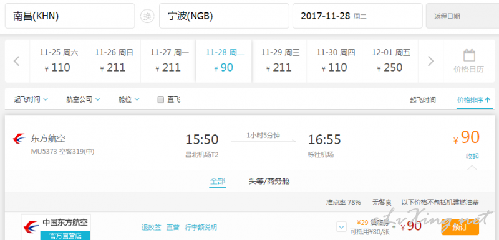This screenshot has height=240, width=499.
Task: Select the 11-28 周二 ¥90 date tab
Action: (224, 61)
